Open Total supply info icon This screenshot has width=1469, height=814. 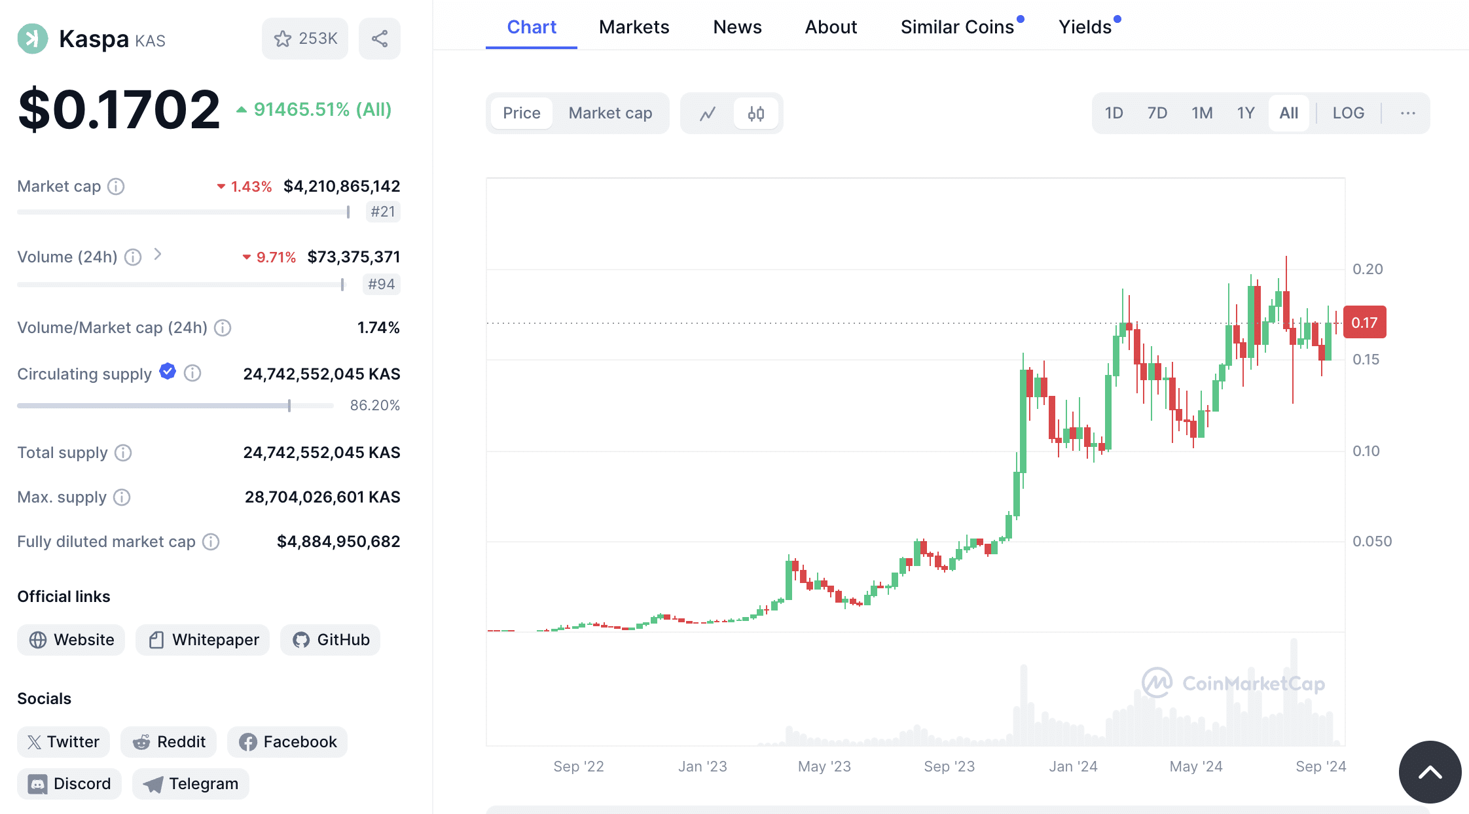(x=123, y=453)
